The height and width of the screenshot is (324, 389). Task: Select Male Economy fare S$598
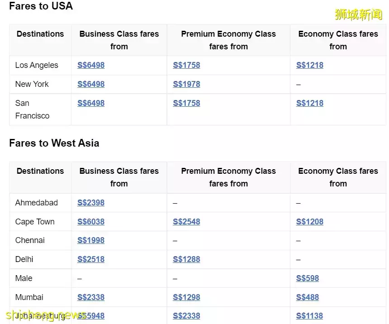pos(308,278)
